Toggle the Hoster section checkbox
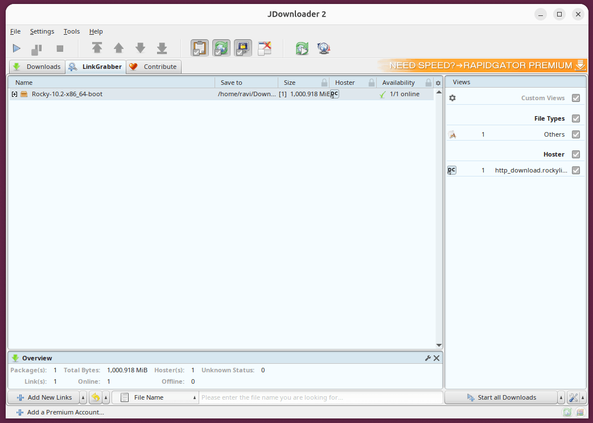Screen dimensions: 593x423 pos(575,154)
